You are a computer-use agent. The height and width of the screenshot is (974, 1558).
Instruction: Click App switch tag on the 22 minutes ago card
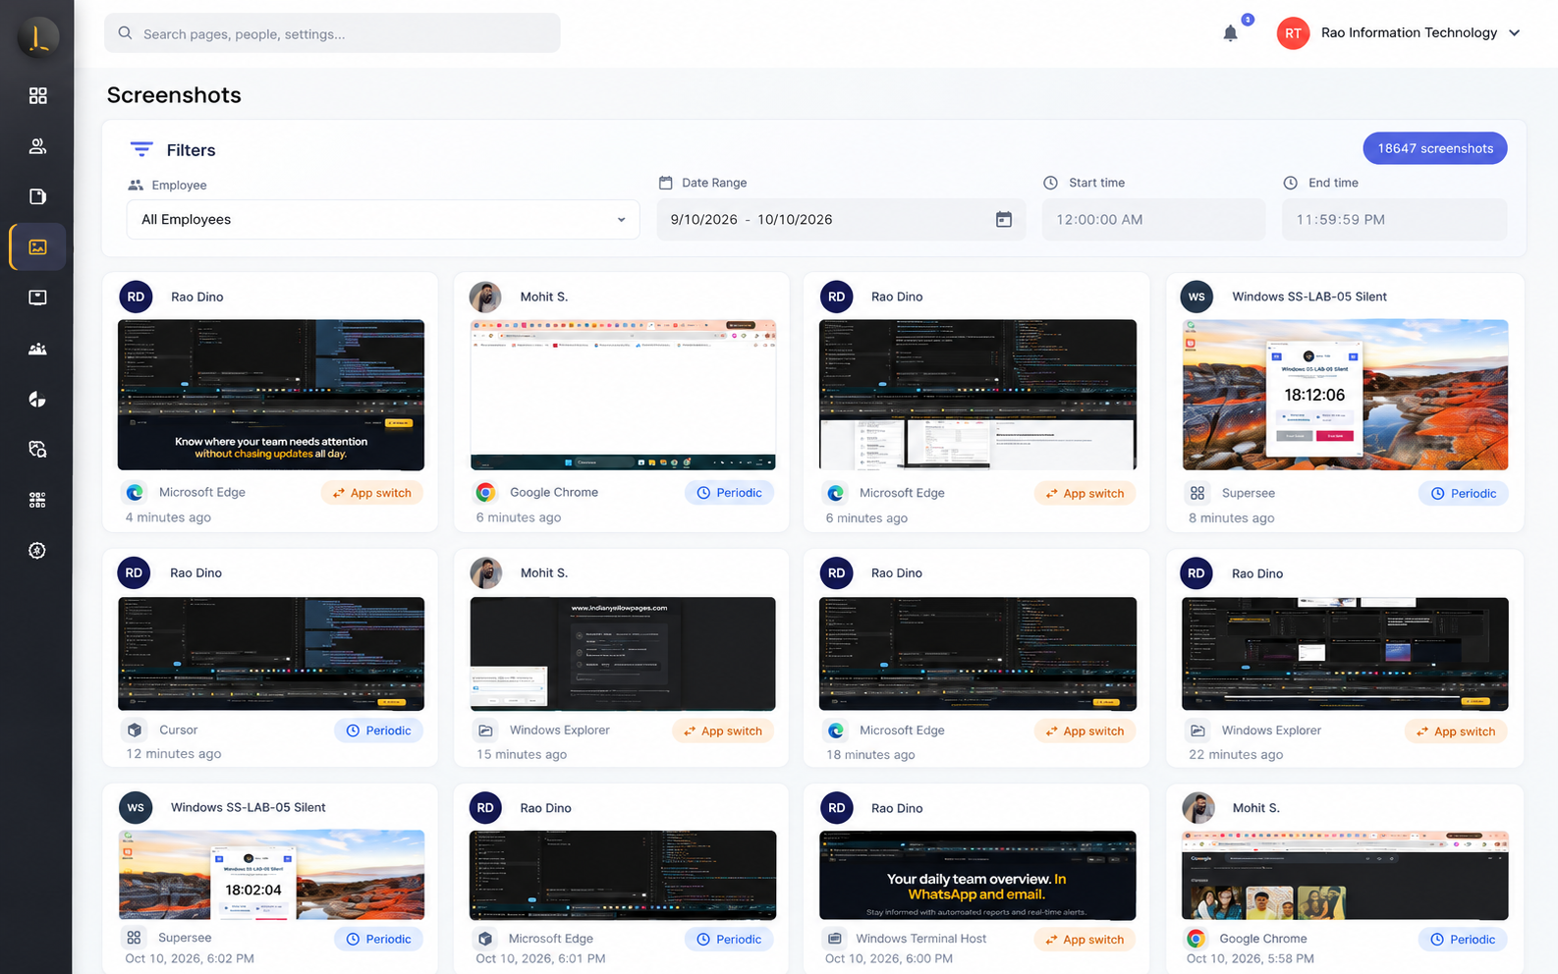point(1456,730)
